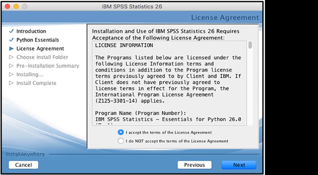This screenshot has width=318, height=175.
Task: Close the installer with the red button
Action: coord(7,6)
